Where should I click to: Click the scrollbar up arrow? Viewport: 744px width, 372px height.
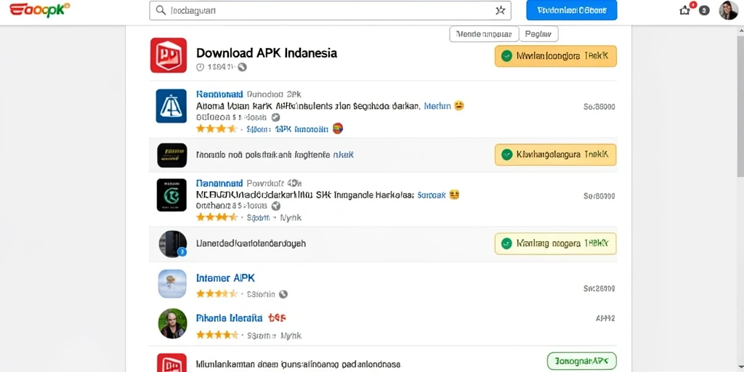(x=740, y=31)
